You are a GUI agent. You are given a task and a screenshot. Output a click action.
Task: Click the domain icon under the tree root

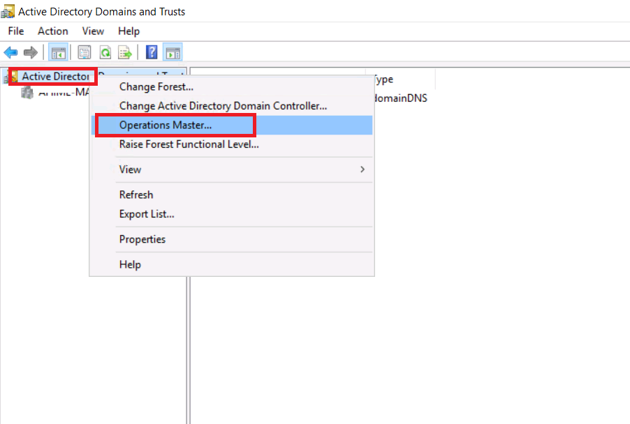(27, 93)
